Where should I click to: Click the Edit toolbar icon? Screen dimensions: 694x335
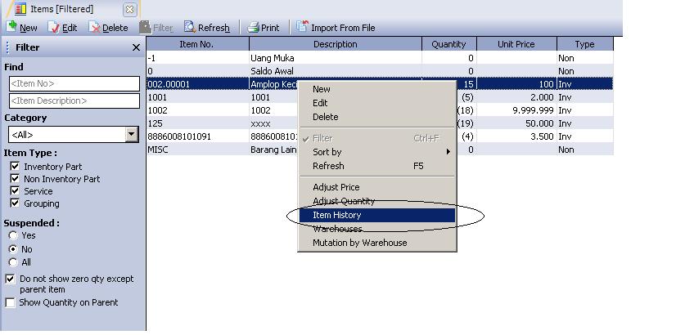(x=54, y=27)
